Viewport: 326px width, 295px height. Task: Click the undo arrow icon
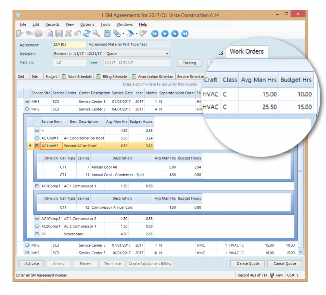click(78, 34)
